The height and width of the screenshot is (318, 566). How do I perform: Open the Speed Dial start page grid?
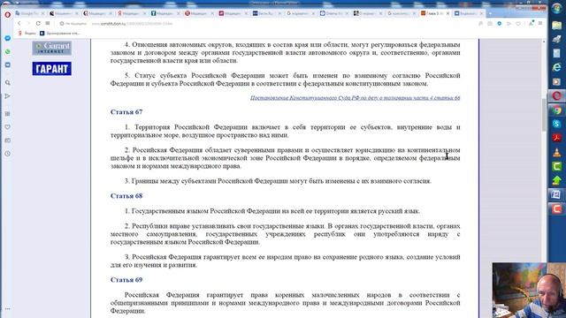47,24
